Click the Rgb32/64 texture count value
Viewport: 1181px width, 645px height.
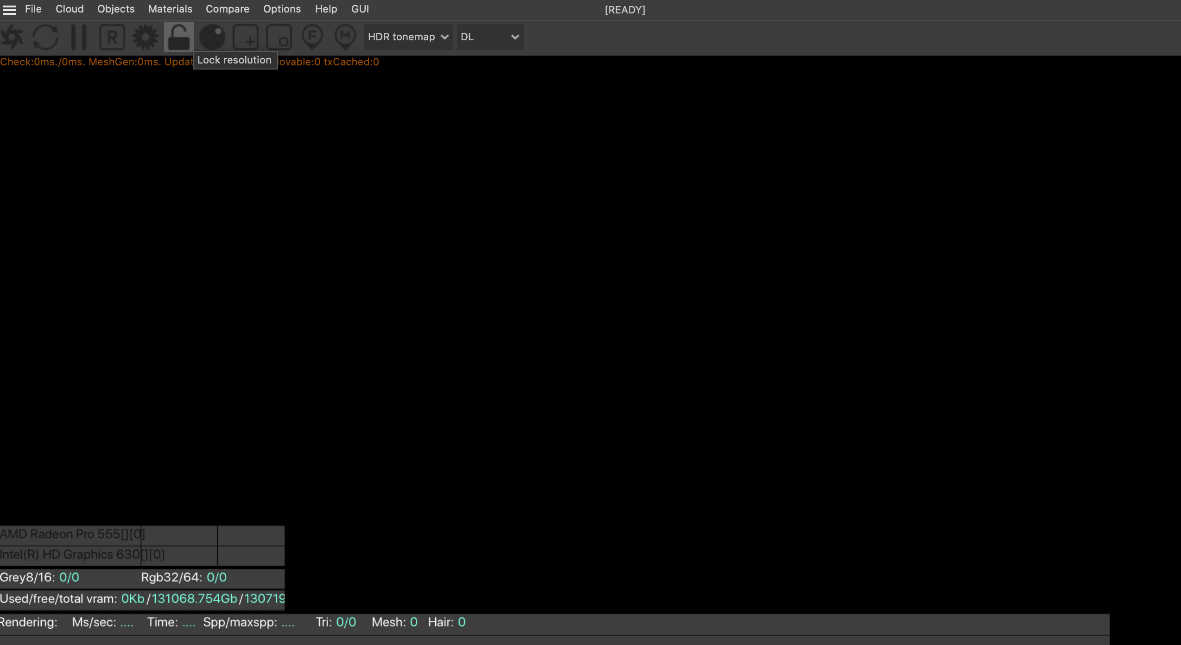coord(216,577)
